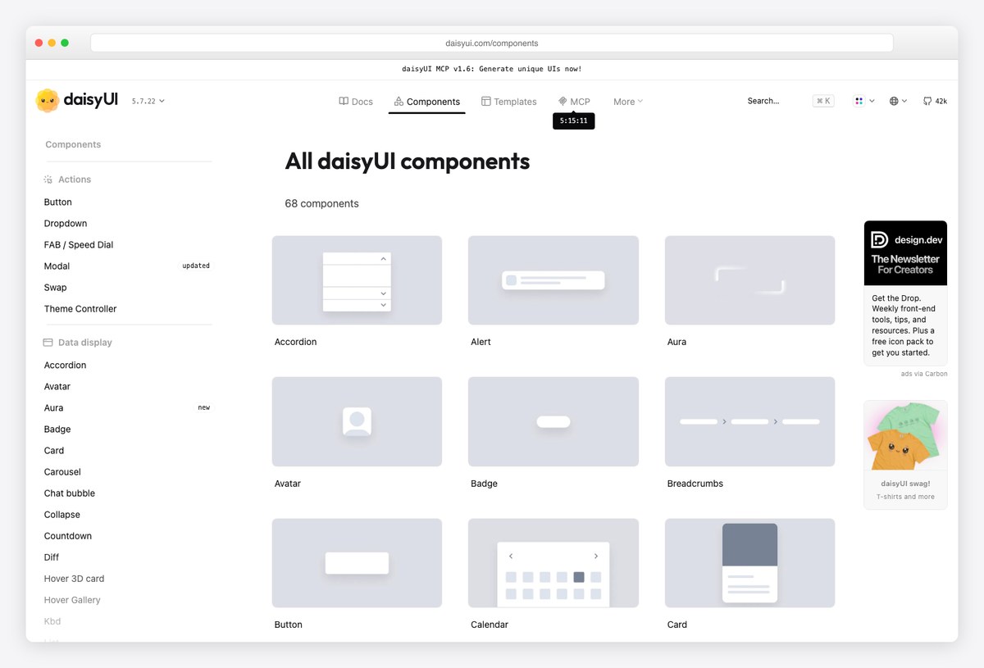Click the Calendar component thumbnail
The height and width of the screenshot is (668, 984).
click(553, 563)
